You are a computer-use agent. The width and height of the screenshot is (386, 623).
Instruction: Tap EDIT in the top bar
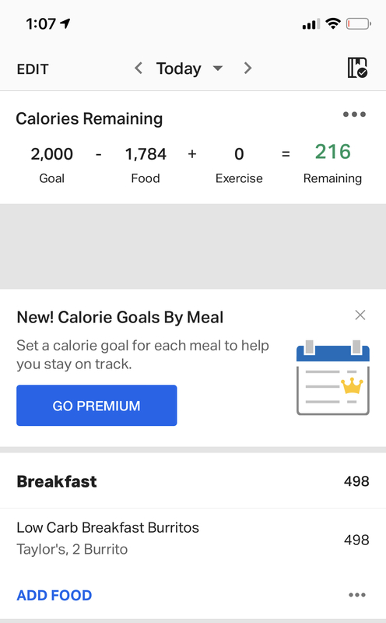click(33, 69)
